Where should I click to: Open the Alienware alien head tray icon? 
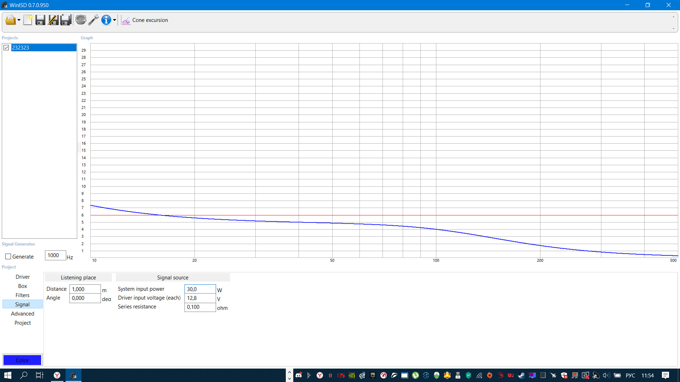tap(437, 375)
